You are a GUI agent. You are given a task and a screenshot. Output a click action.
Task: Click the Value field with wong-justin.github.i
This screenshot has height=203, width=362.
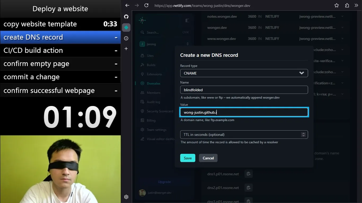244,112
